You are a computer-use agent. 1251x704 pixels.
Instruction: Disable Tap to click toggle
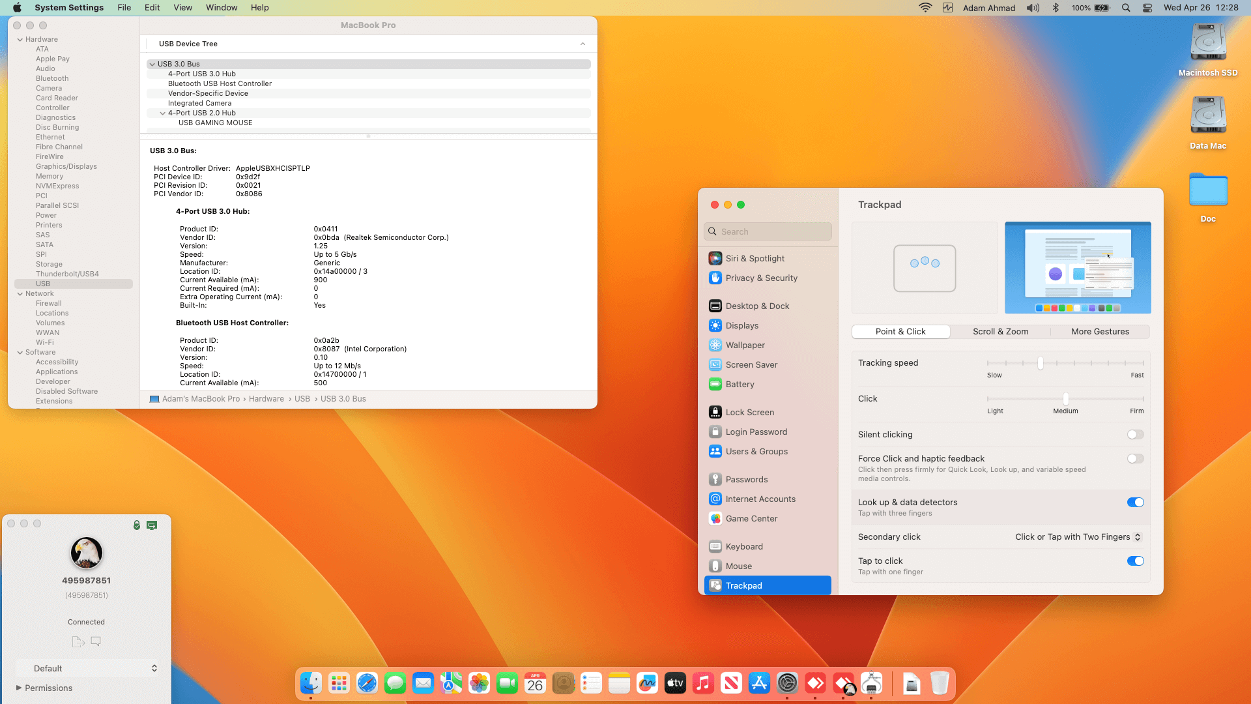[x=1135, y=561]
